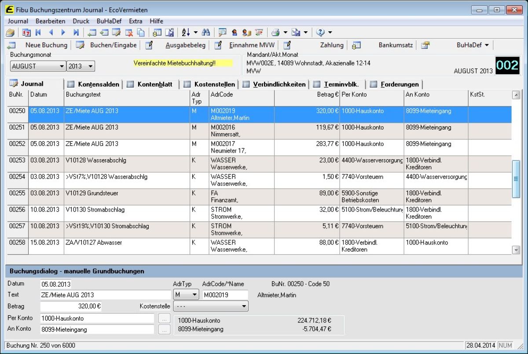Open the year dropdown showing 2013
This screenshot has width=528, height=354.
click(81, 66)
